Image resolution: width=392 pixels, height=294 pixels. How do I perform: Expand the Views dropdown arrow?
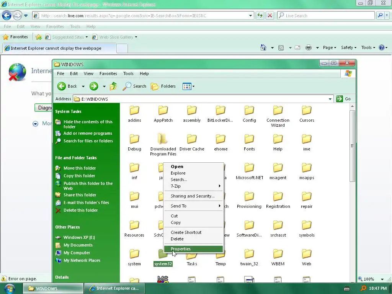pyautogui.click(x=193, y=87)
